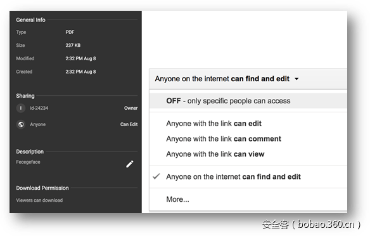The height and width of the screenshot is (236, 370).
Task: Click the 'Sharing' section heading
Action: click(25, 96)
